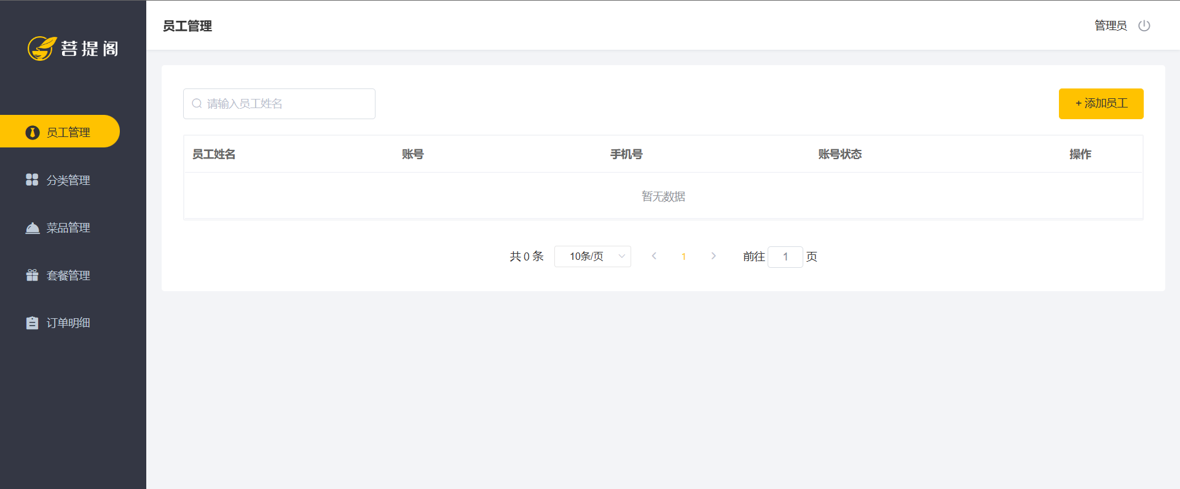Click the 账号状态 column header
The image size is (1180, 489).
(x=840, y=154)
